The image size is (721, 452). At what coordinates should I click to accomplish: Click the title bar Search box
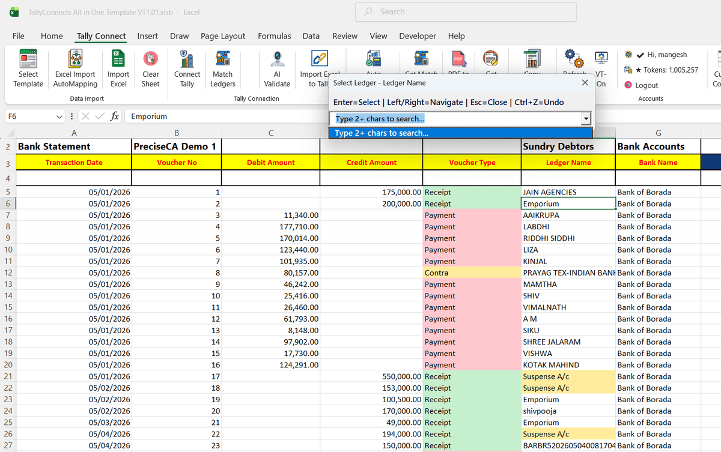[x=466, y=12]
